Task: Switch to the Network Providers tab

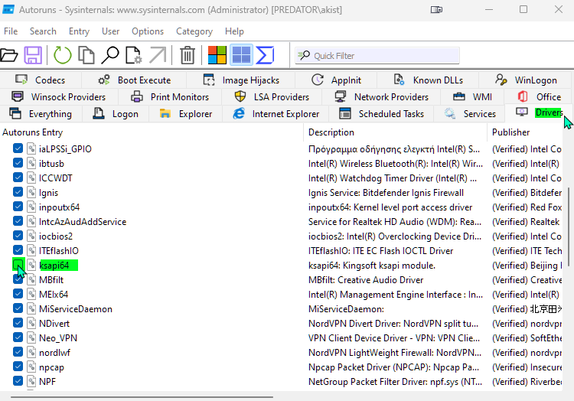Action: click(x=382, y=97)
